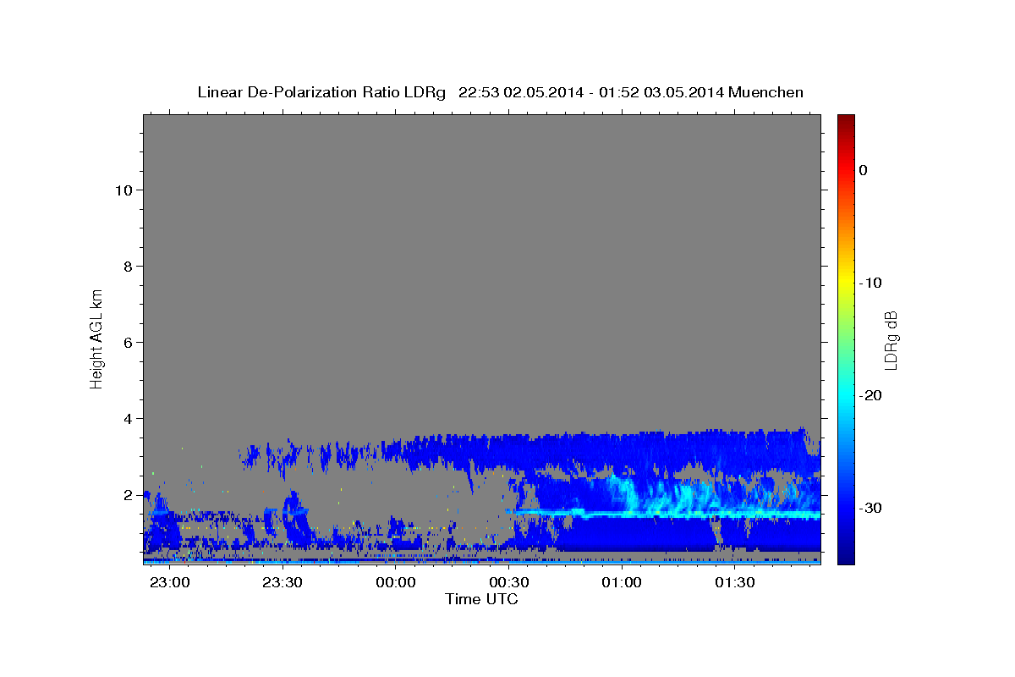The image size is (1015, 677).
Task: Click the plot title 'Linear De-Polarization Ratio LDRg'
Action: pos(321,92)
